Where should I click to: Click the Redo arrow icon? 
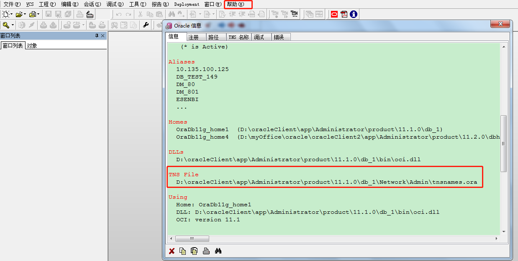pos(128,14)
